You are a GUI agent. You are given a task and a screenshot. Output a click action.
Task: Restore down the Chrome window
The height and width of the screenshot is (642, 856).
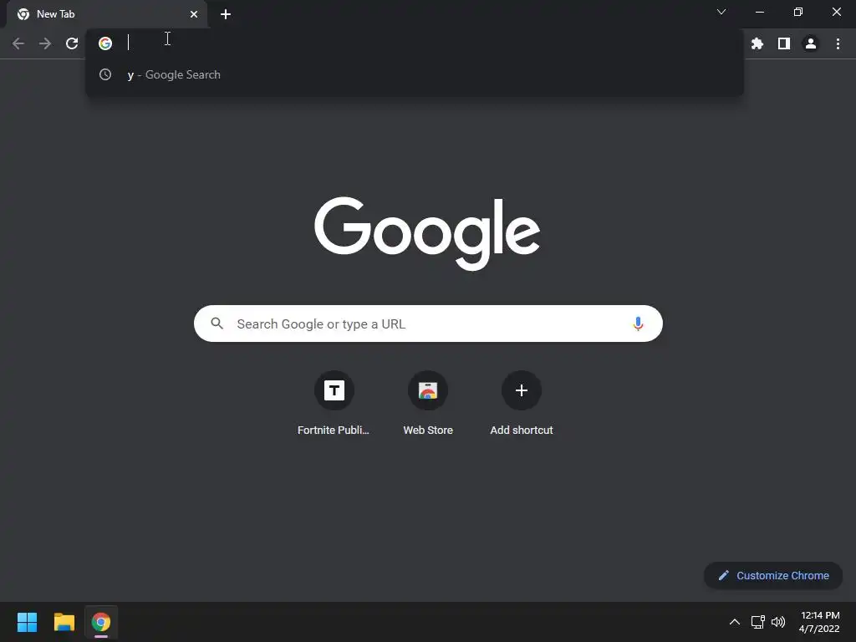[798, 12]
